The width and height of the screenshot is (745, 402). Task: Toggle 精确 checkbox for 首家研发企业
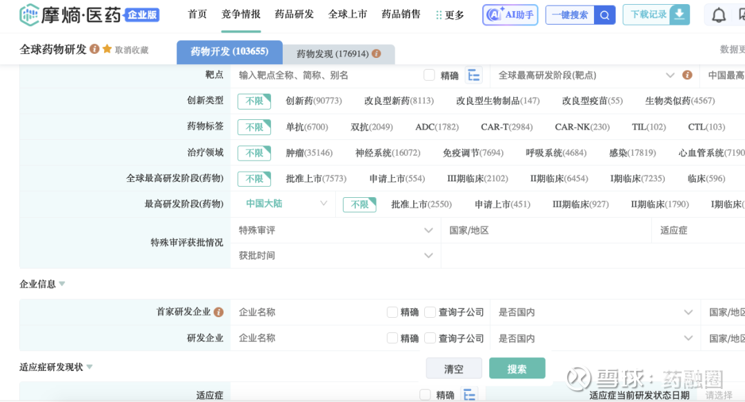(392, 312)
